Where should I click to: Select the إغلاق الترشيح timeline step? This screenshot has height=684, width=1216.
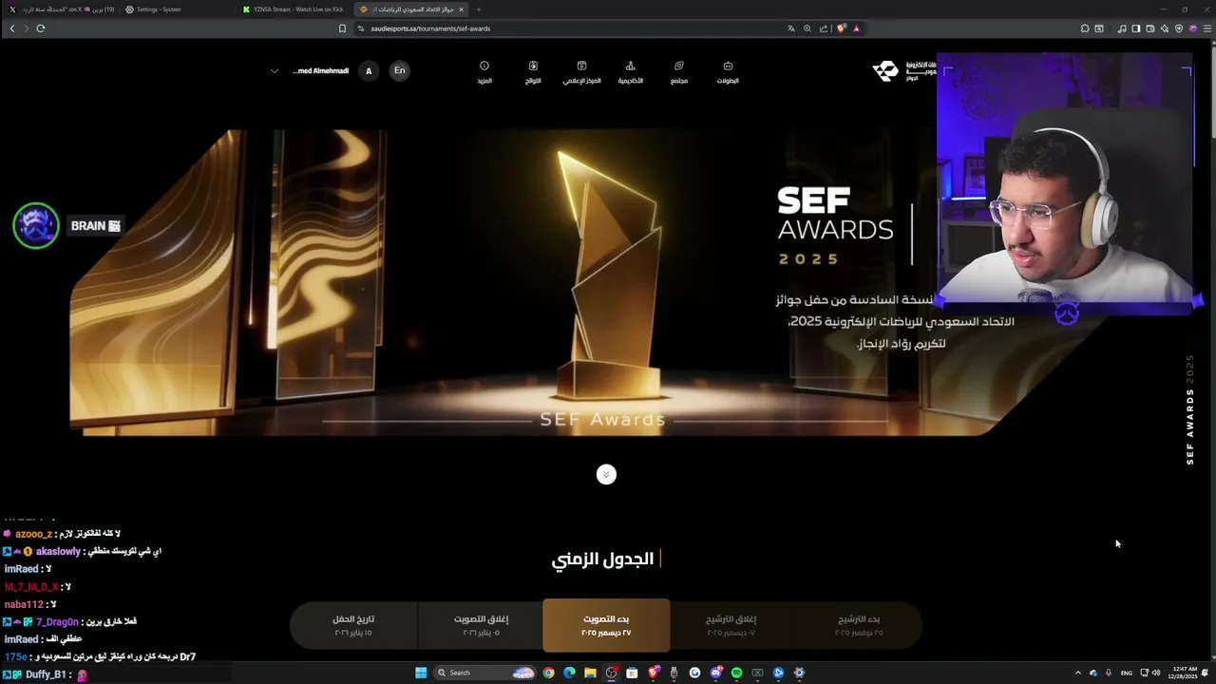tap(731, 625)
